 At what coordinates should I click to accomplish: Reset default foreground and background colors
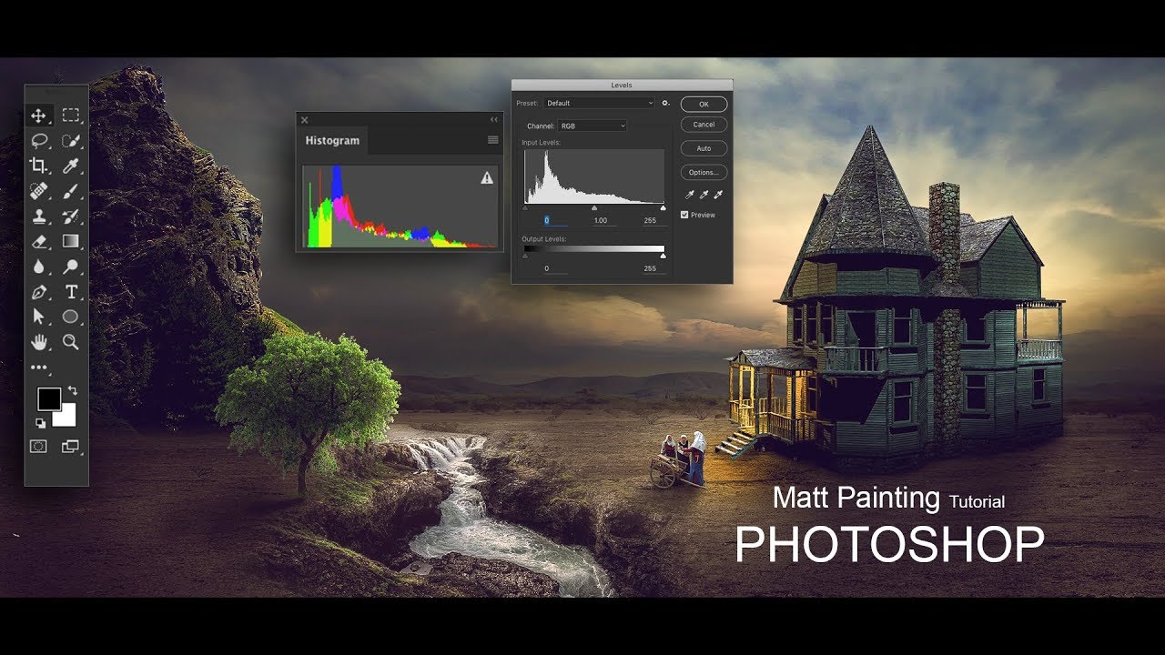click(40, 423)
